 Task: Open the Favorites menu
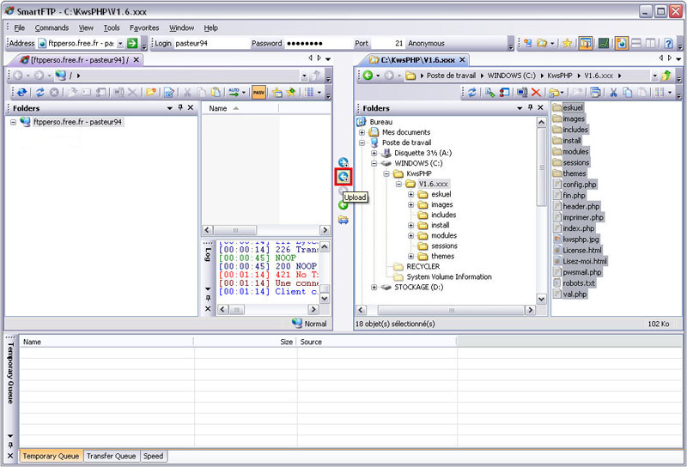point(144,28)
